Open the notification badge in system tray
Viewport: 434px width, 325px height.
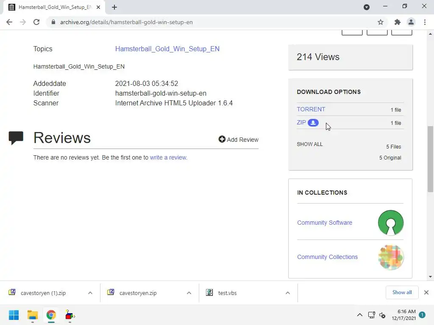(x=422, y=315)
